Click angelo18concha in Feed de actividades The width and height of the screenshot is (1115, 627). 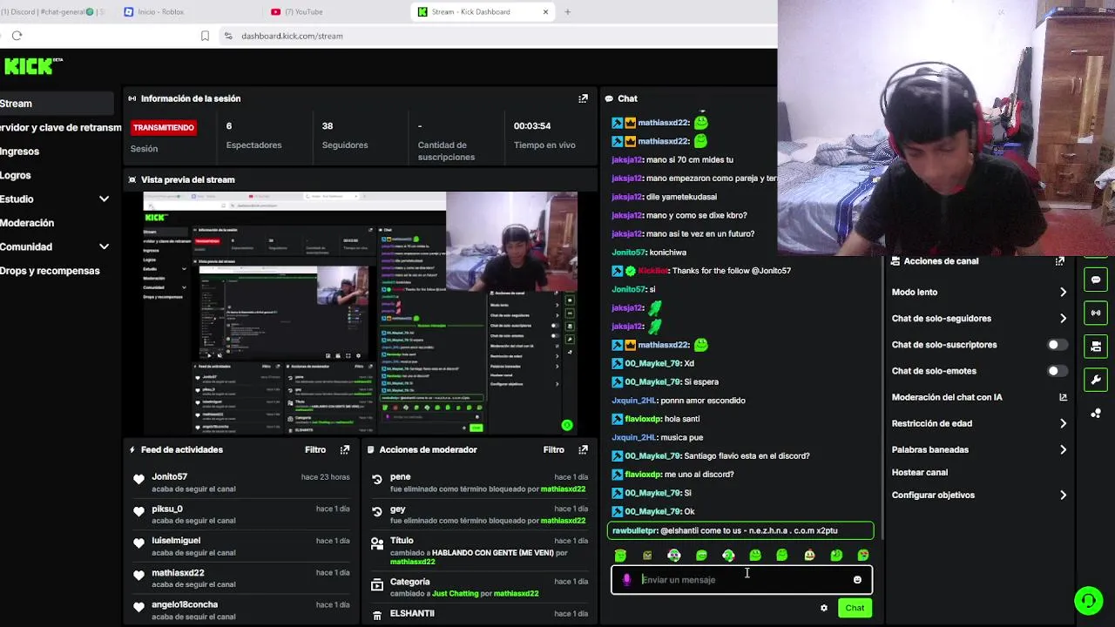185,604
